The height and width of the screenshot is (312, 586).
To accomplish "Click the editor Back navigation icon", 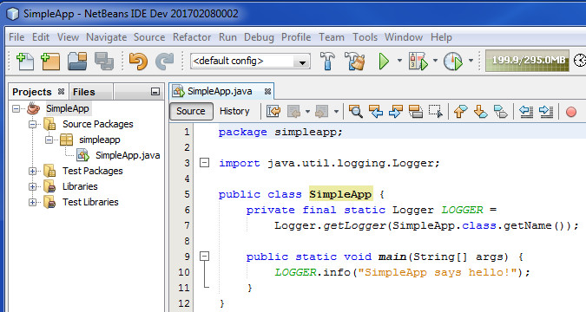I will [x=293, y=111].
